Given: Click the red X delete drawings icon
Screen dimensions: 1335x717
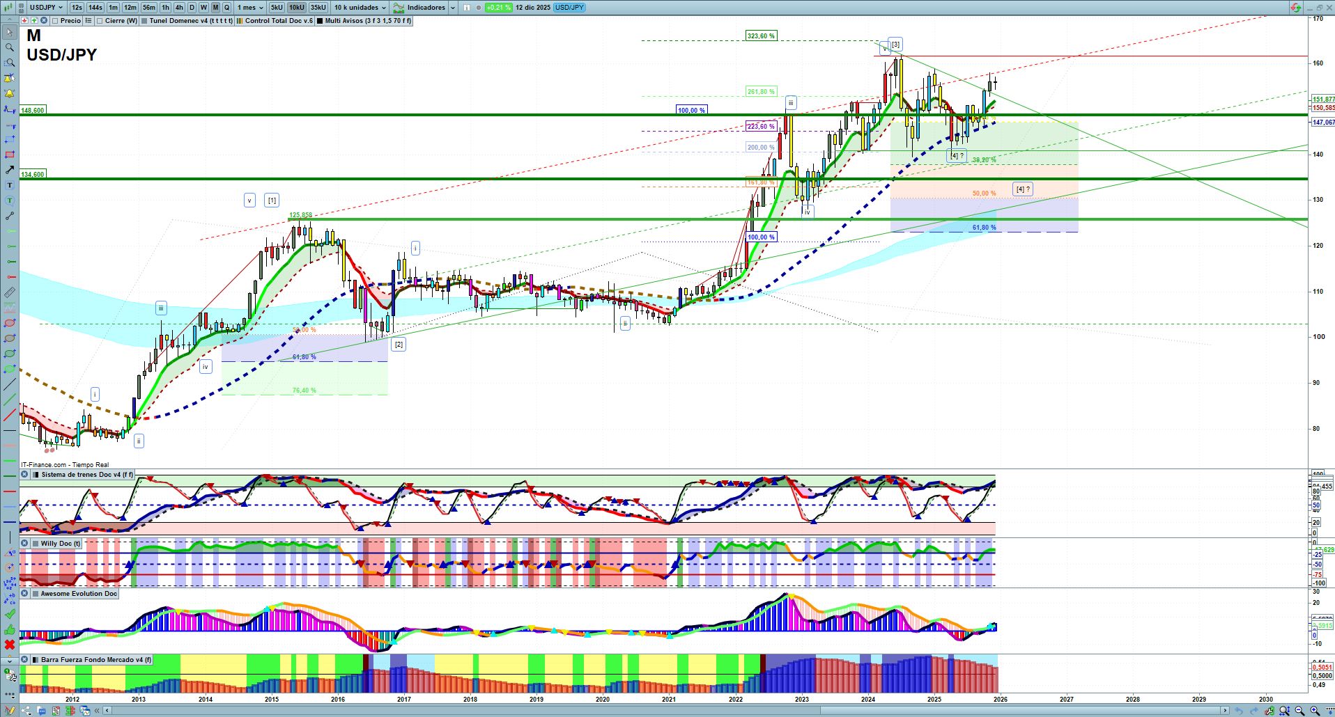Looking at the screenshot, I should tap(10, 645).
